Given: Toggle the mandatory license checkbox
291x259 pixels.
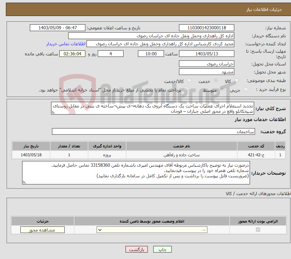Looking at the screenshot, I should pos(258,230).
